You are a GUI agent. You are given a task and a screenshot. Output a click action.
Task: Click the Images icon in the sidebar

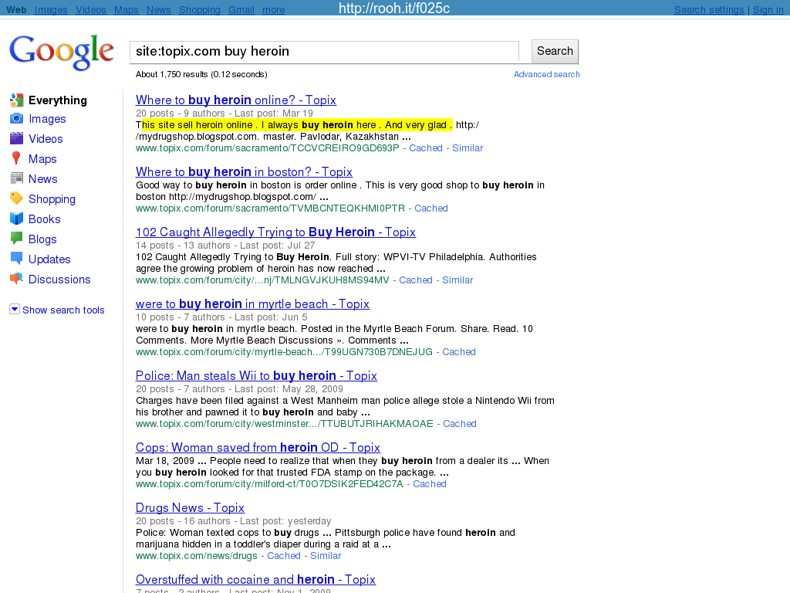click(16, 119)
